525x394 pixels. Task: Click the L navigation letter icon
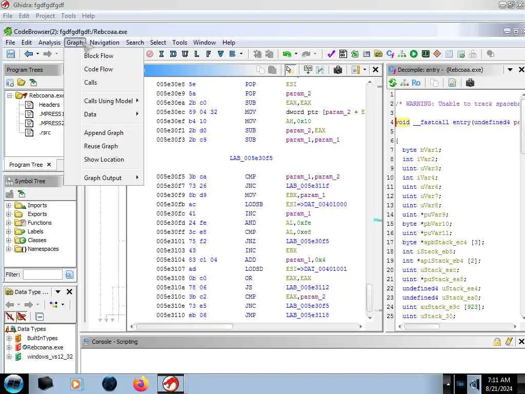point(196,54)
